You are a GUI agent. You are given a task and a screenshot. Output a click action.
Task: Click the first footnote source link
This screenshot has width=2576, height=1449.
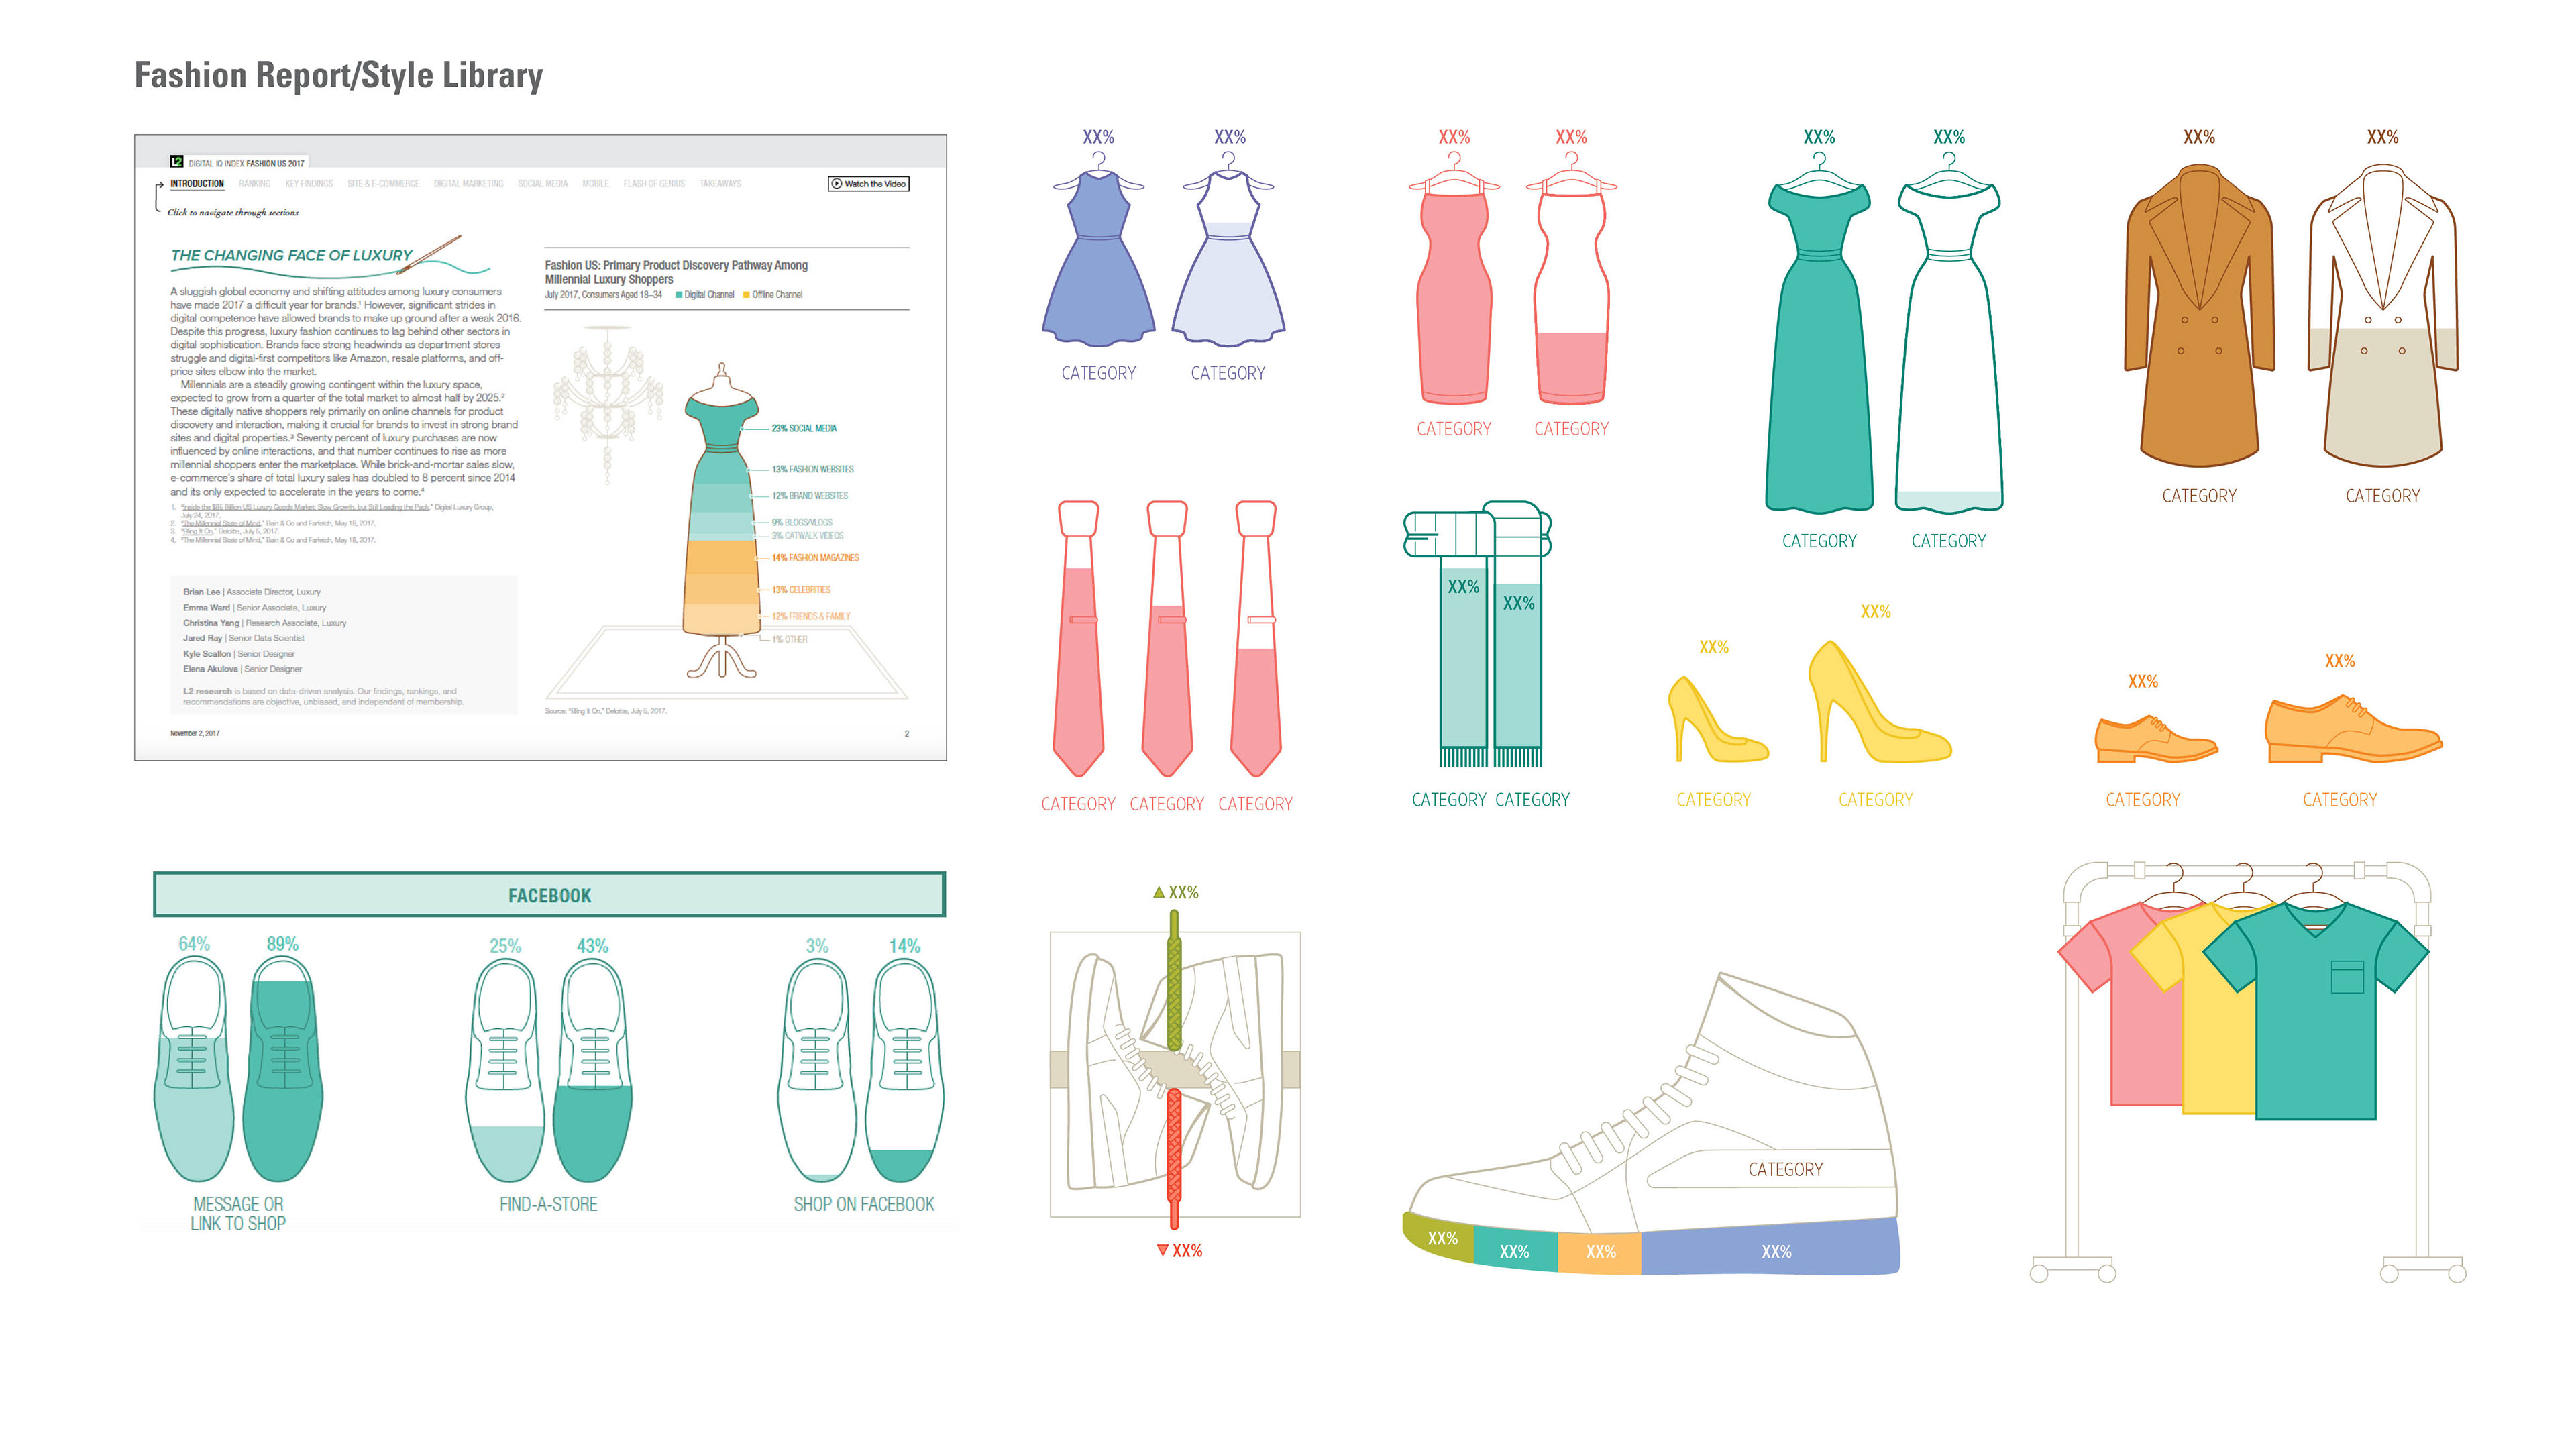305,508
